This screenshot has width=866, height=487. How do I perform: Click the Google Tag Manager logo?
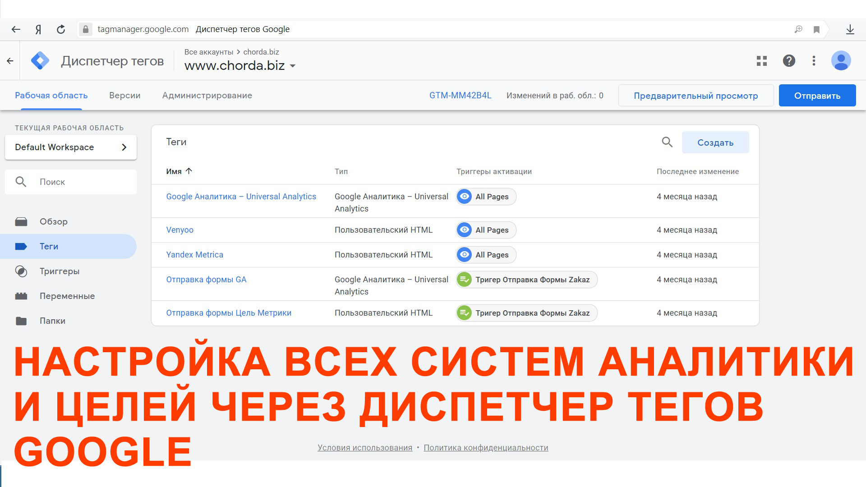[x=40, y=60]
